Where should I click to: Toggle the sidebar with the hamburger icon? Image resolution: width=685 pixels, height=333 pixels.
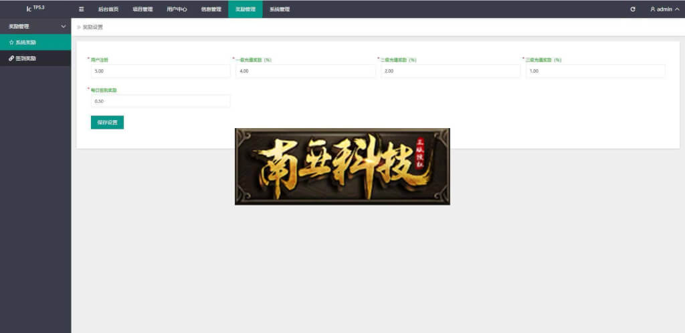tap(81, 9)
